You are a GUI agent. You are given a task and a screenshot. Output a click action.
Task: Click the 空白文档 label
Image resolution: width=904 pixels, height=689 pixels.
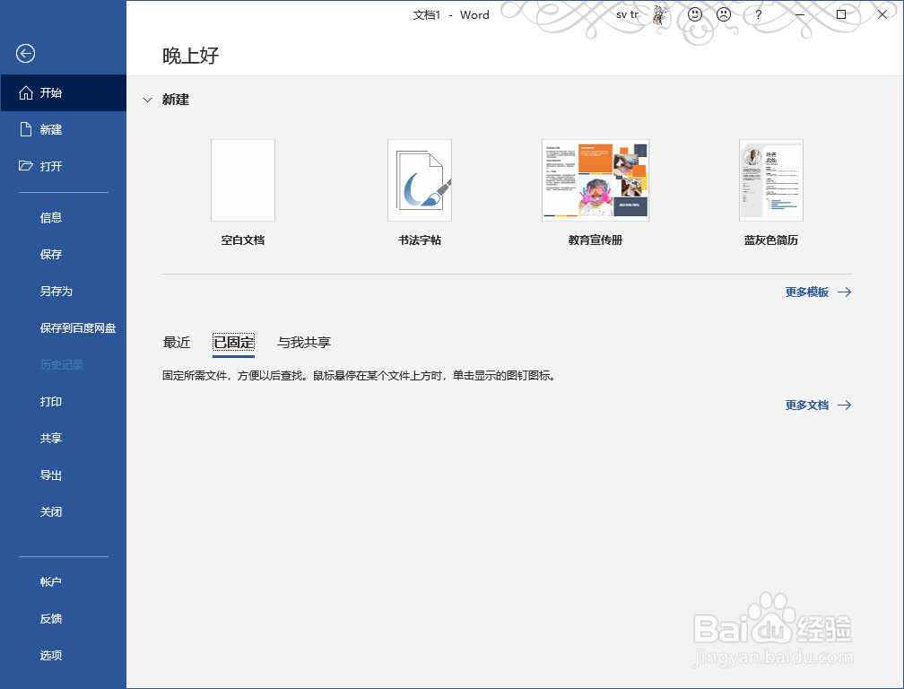(x=243, y=240)
